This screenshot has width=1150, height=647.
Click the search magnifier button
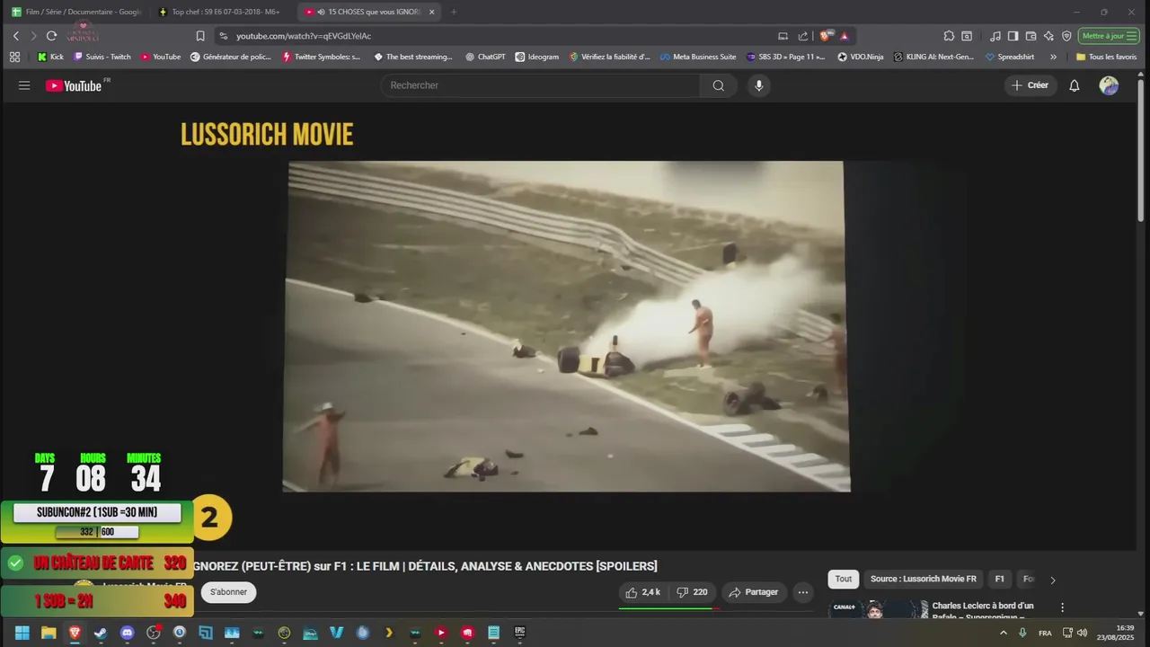click(719, 85)
